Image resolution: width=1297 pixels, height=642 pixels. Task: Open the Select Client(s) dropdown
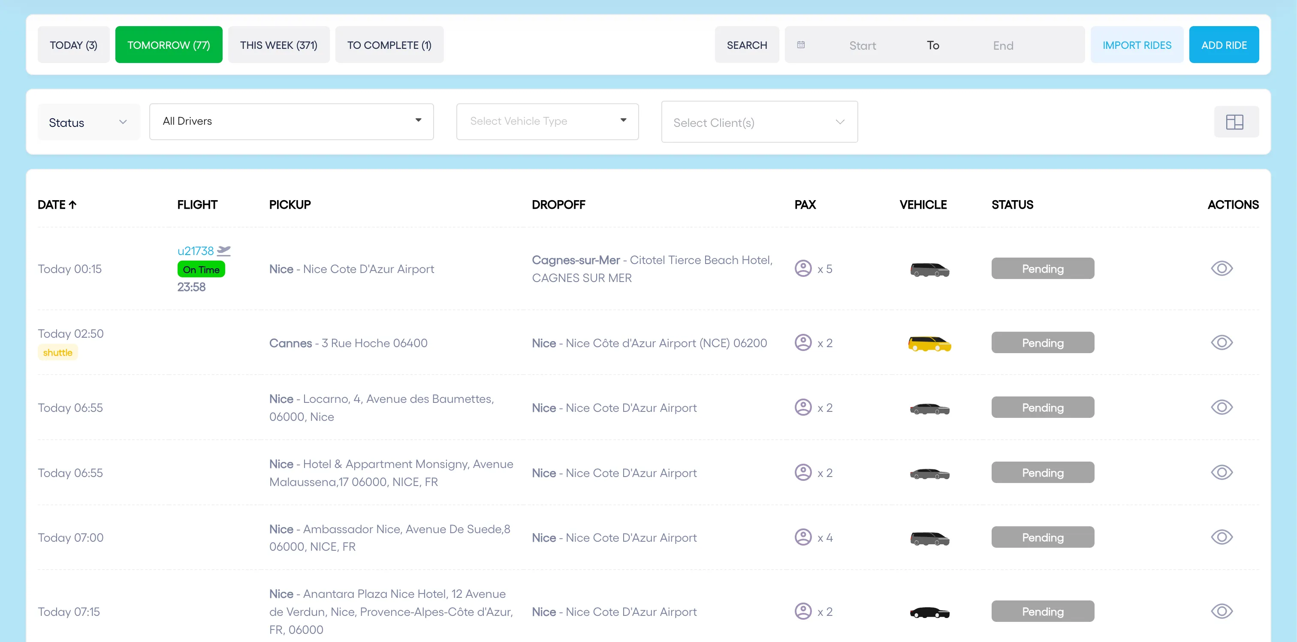click(x=759, y=122)
